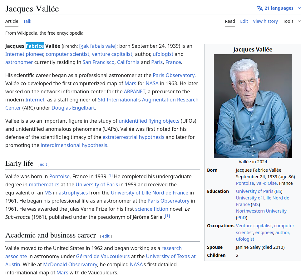Open the Edit tab
The width and height of the screenshot is (306, 280).
pyautogui.click(x=244, y=21)
